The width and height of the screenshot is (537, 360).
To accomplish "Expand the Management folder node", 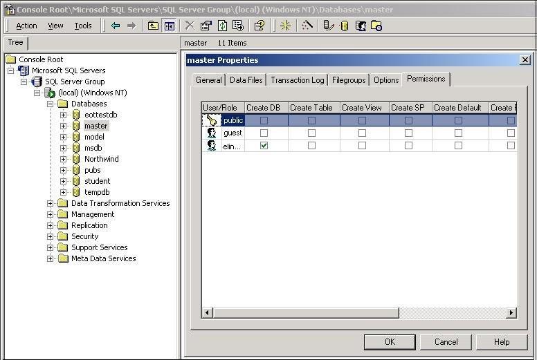I will click(x=50, y=214).
